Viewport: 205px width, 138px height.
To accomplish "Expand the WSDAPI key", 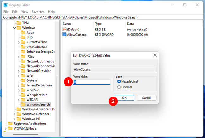I will (19, 100).
